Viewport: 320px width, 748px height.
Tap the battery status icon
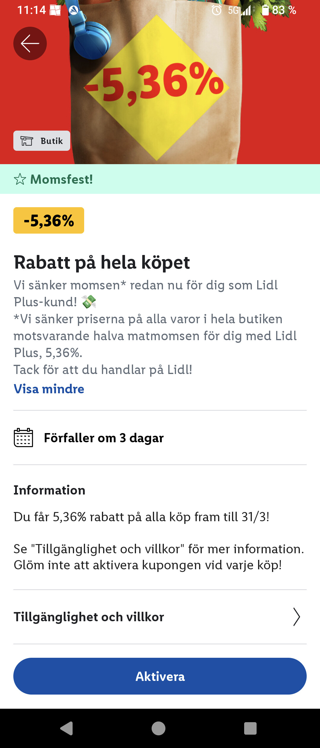pyautogui.click(x=265, y=10)
